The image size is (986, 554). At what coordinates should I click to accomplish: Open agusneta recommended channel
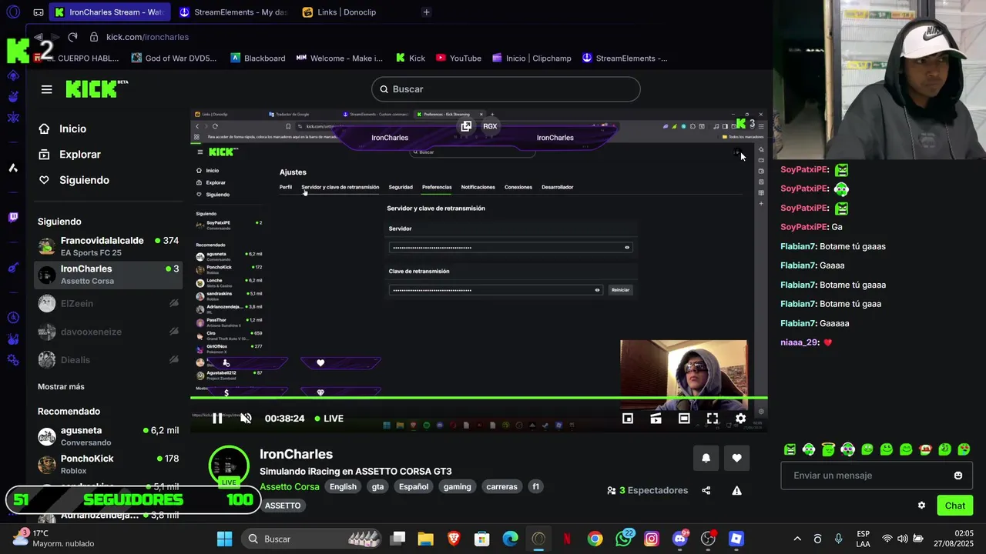(x=108, y=436)
